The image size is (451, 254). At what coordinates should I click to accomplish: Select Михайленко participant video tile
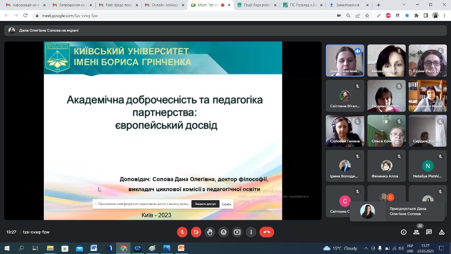click(x=386, y=60)
